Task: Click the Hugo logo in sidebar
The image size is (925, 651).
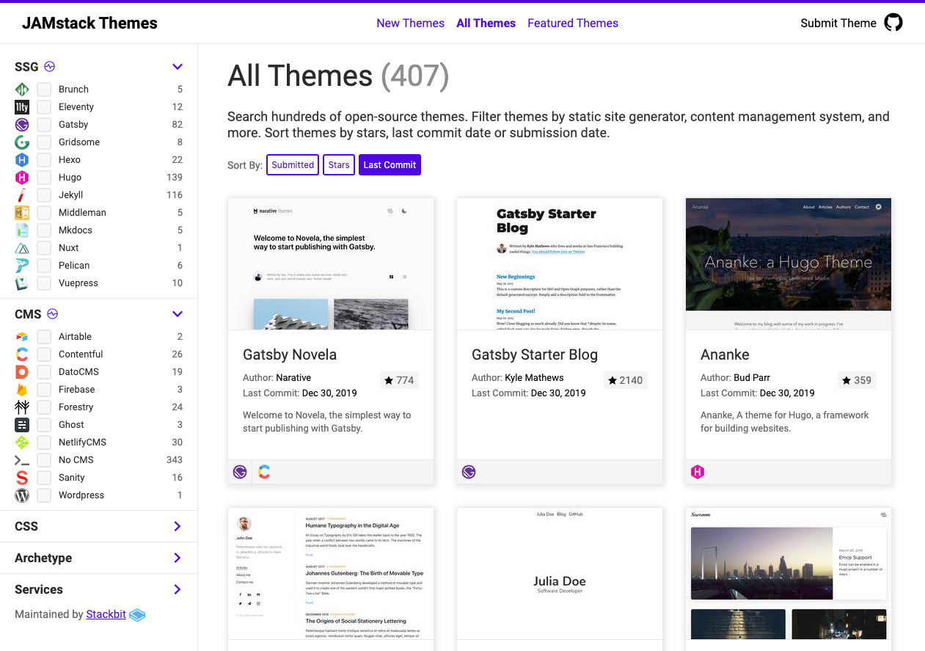Action: point(22,178)
